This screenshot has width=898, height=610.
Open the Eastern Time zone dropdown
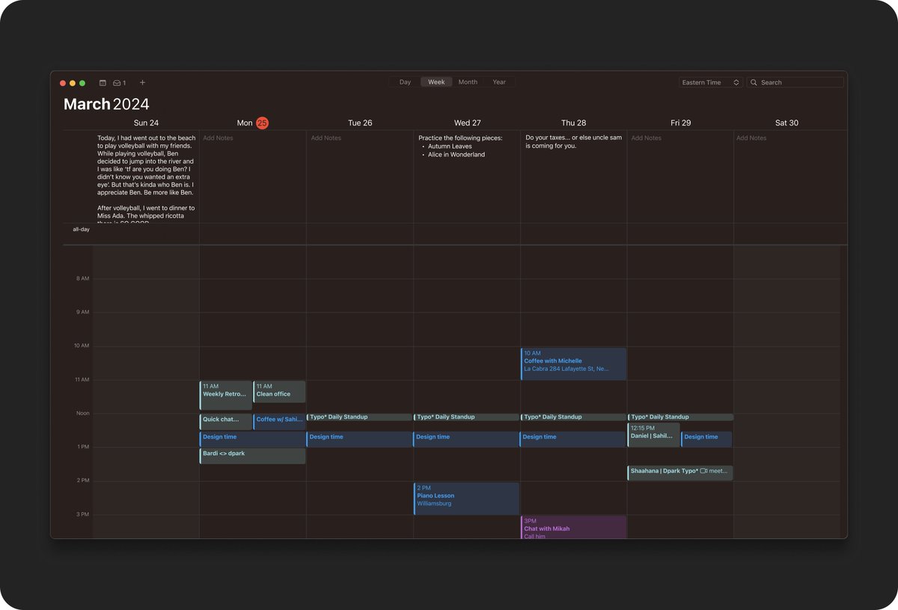pos(711,82)
